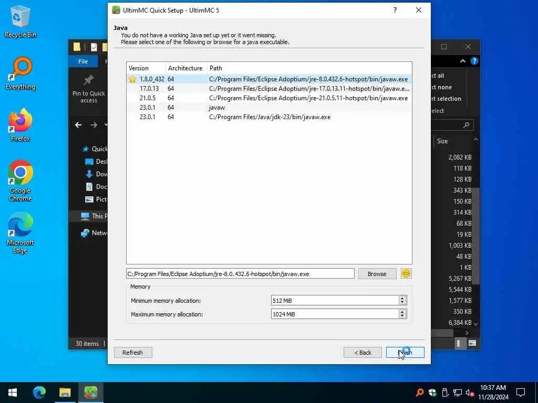The image size is (538, 403).
Task: Click the UltimMC icon in title bar
Action: 116,10
